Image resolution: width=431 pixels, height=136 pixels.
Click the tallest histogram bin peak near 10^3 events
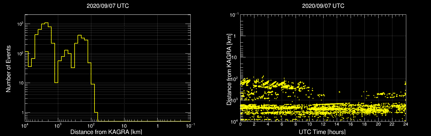click(46, 23)
